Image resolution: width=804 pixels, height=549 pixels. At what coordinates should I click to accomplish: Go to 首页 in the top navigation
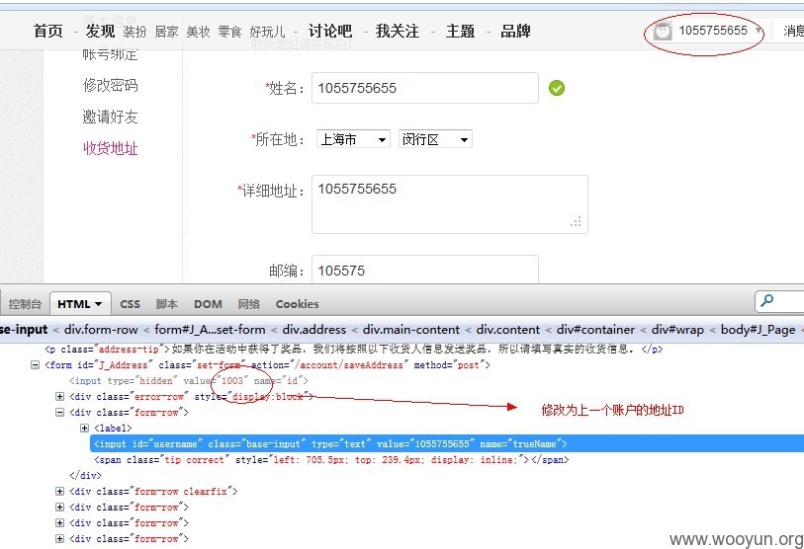(48, 32)
